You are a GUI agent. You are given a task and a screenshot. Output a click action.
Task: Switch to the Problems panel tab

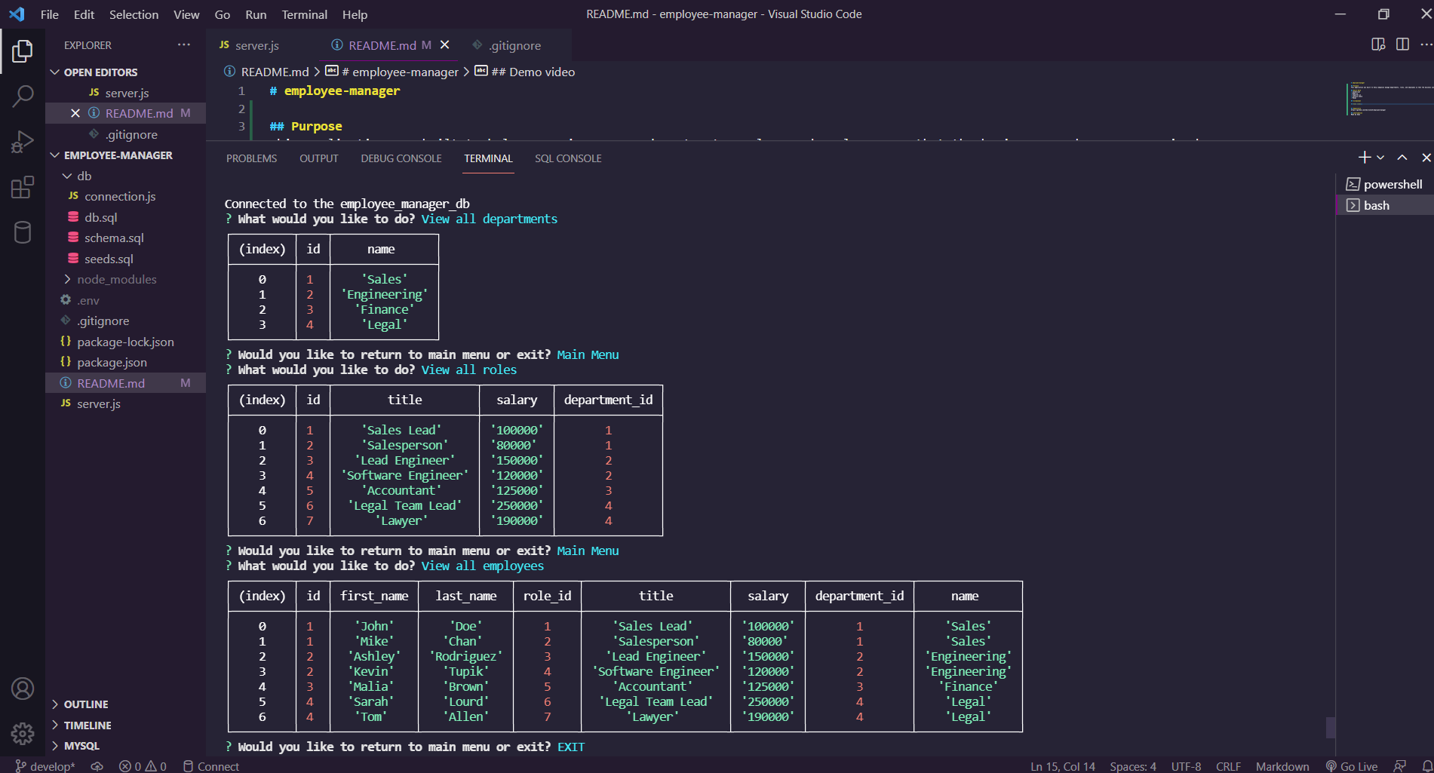pyautogui.click(x=251, y=158)
